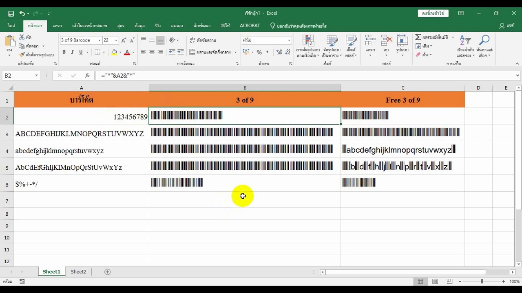This screenshot has width=522, height=293.
Task: Open the Name Box dropdown arrow
Action: pyautogui.click(x=36, y=75)
